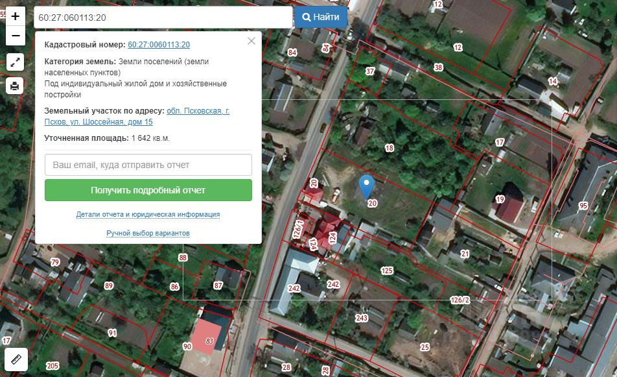Select parcel 125 on the map
The width and height of the screenshot is (617, 377).
(x=387, y=271)
